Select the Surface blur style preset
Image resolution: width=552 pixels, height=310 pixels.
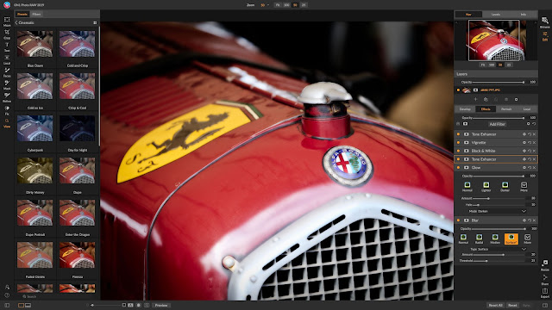(x=511, y=239)
